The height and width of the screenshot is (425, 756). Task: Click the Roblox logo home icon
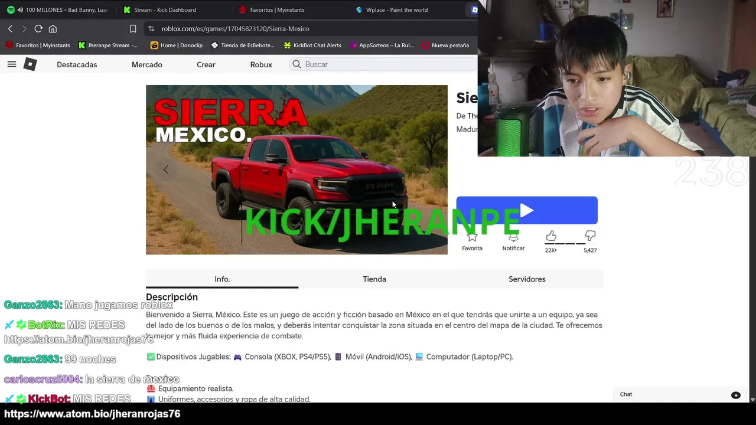click(x=30, y=64)
